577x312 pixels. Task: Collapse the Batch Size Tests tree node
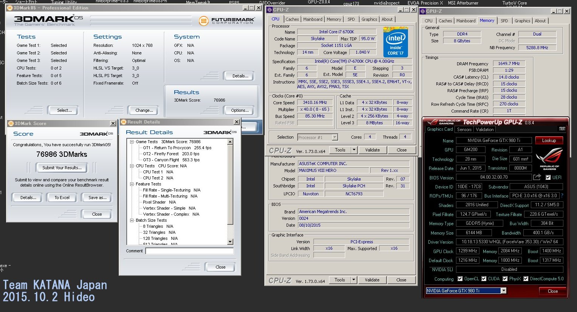(132, 220)
